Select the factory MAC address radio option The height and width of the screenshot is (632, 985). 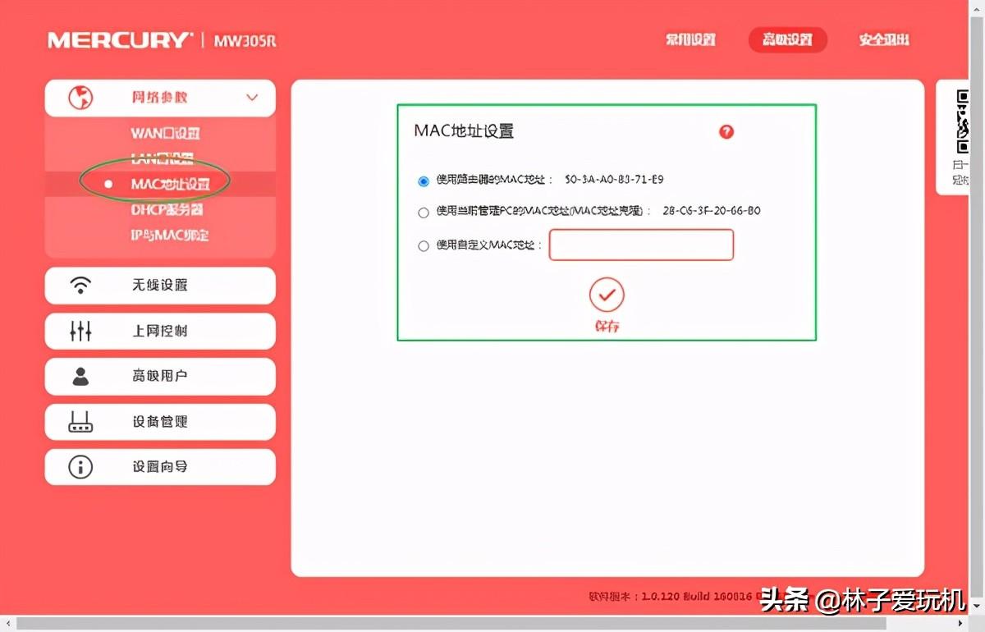click(x=424, y=181)
